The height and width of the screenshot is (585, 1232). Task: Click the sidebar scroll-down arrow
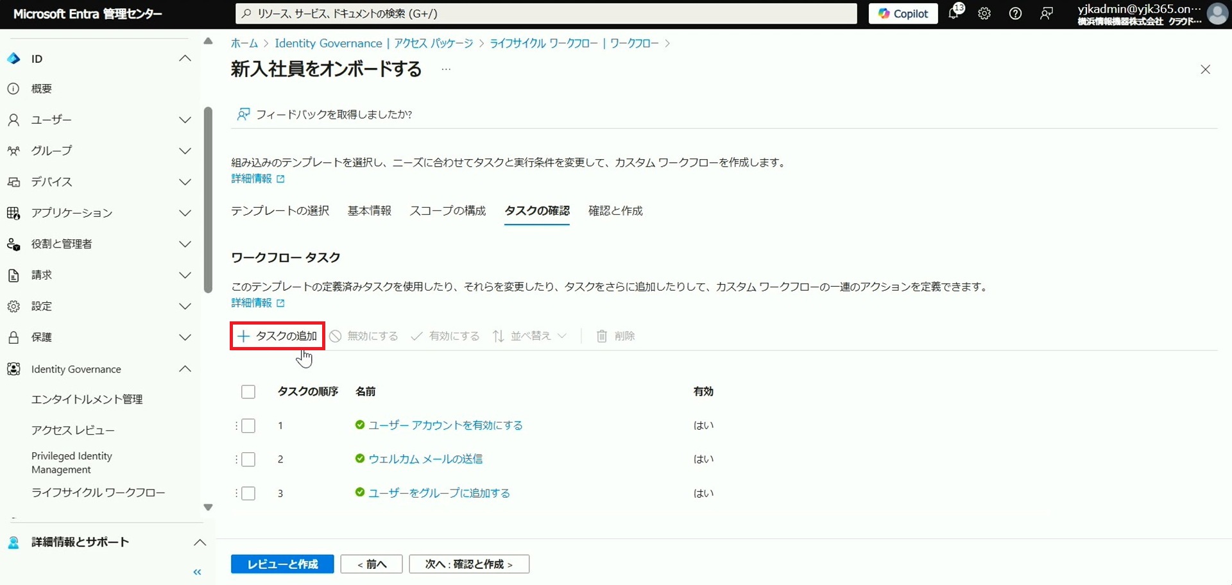coord(208,507)
